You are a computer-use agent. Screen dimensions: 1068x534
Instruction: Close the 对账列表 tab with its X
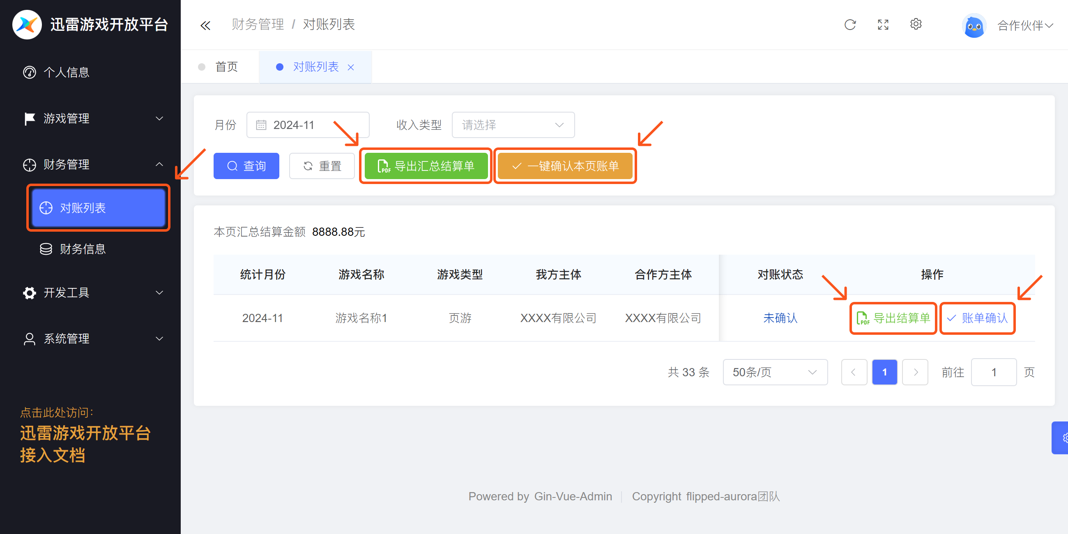pyautogui.click(x=351, y=67)
